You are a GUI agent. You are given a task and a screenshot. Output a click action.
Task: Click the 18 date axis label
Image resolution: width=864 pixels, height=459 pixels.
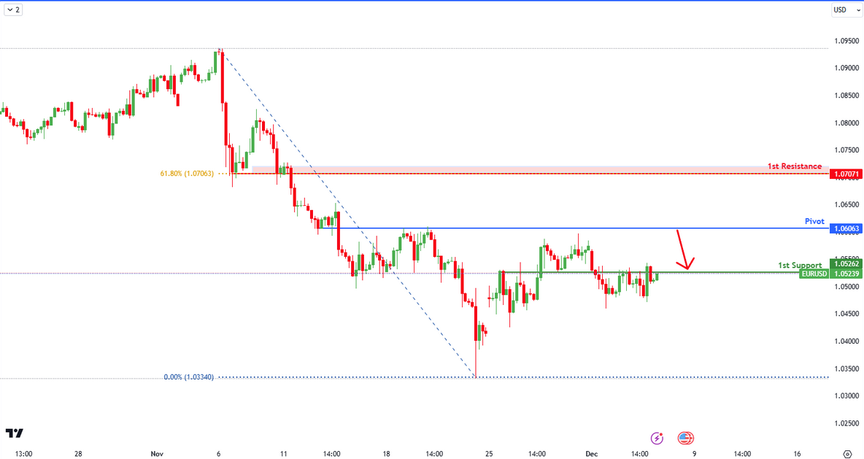point(386,454)
